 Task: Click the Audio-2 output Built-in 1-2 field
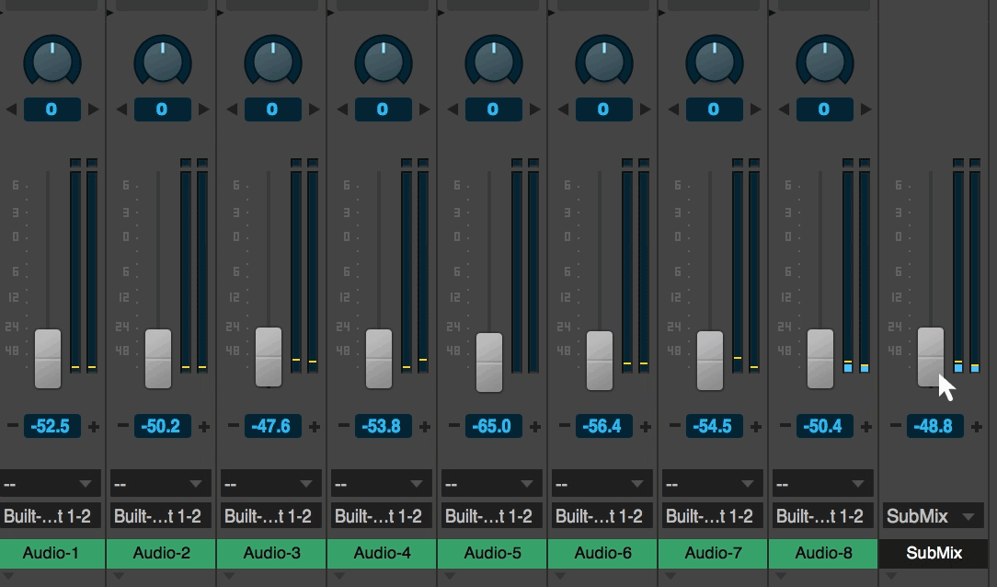click(161, 516)
